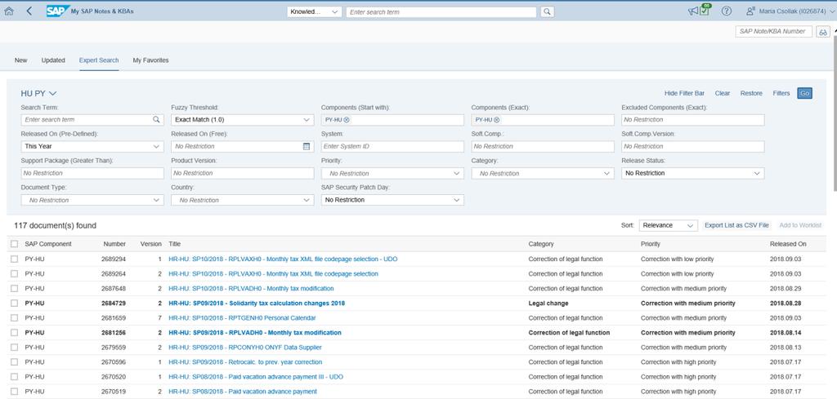The height and width of the screenshot is (399, 837).
Task: Click the search magnifier button in header
Action: (547, 11)
